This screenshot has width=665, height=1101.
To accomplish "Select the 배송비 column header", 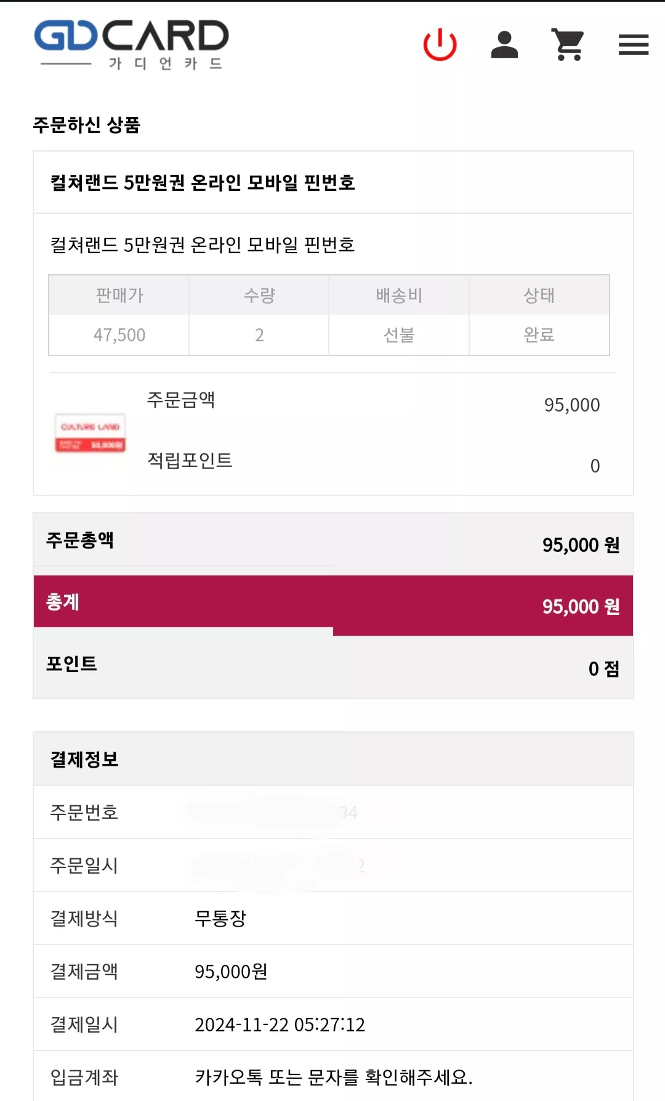I will [x=399, y=295].
